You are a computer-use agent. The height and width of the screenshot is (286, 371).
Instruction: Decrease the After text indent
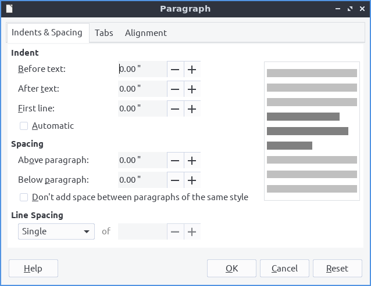point(175,89)
